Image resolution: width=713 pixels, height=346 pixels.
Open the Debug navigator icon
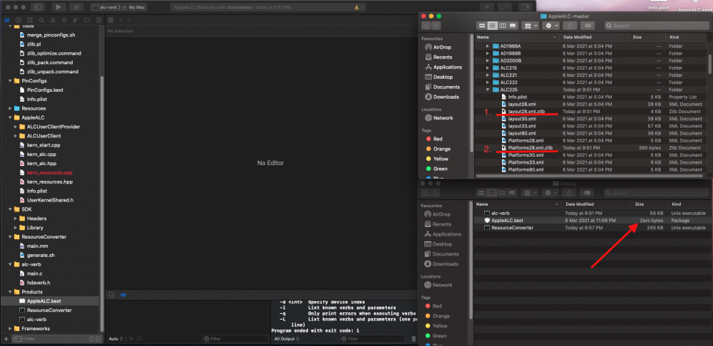tap(76, 20)
